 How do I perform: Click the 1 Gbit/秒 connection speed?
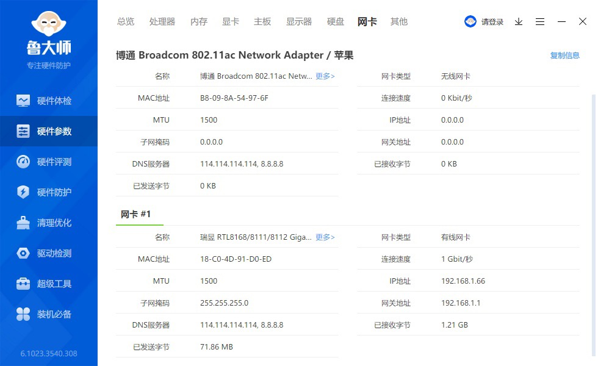click(457, 259)
